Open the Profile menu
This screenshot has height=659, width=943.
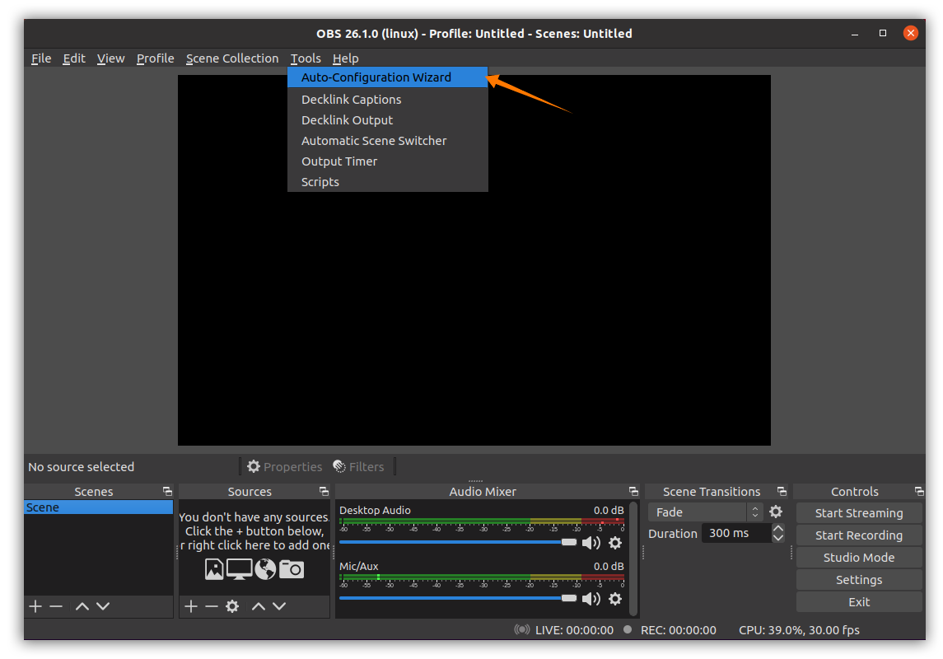pos(155,58)
